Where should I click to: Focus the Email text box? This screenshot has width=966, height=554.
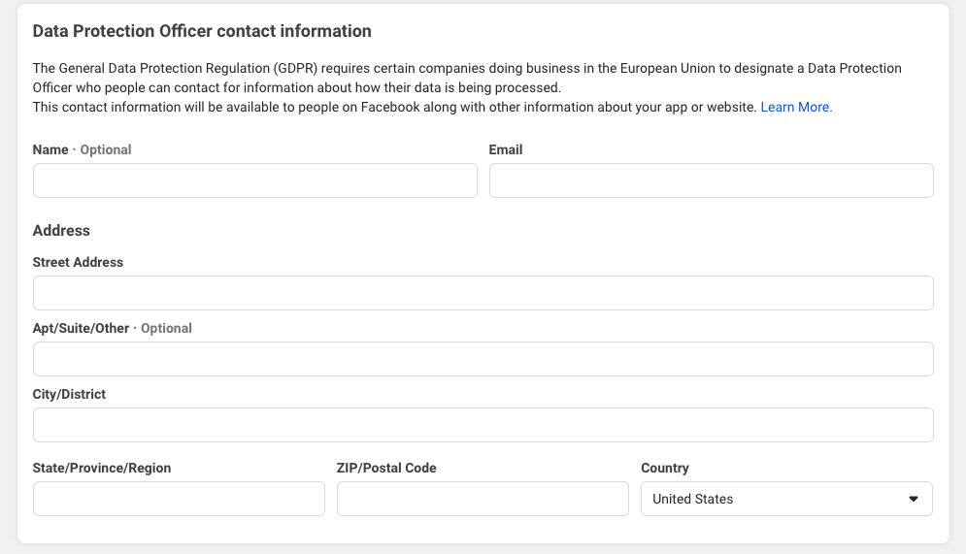point(712,180)
